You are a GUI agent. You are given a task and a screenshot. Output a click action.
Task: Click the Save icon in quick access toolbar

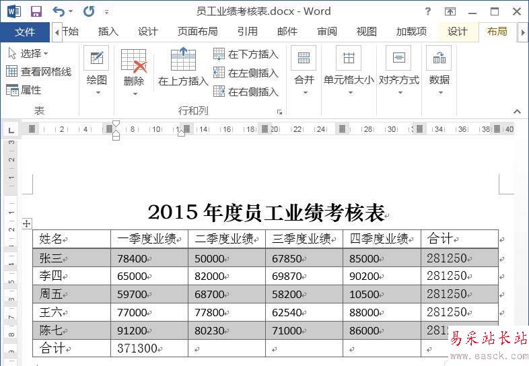pos(36,12)
